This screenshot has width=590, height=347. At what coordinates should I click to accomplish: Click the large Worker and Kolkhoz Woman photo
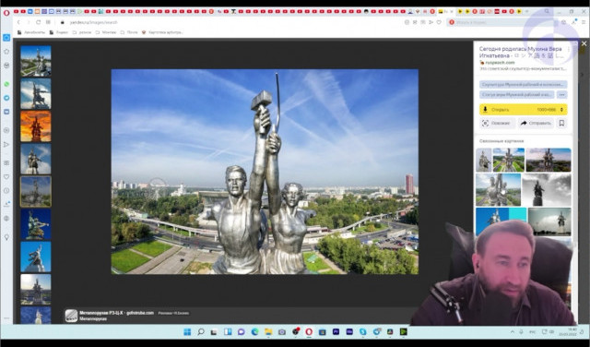pyautogui.click(x=265, y=172)
